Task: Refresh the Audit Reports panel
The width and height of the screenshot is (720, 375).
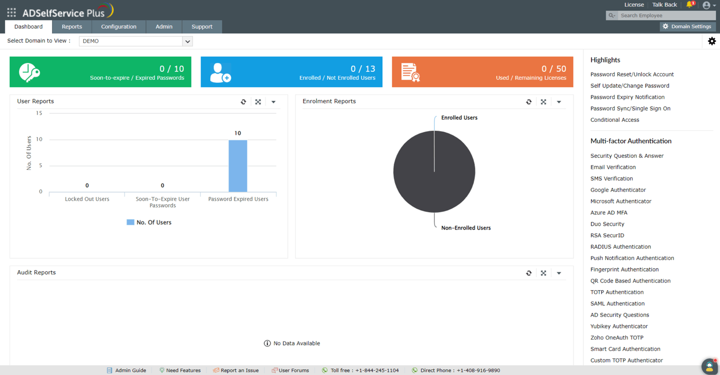Action: (529, 273)
